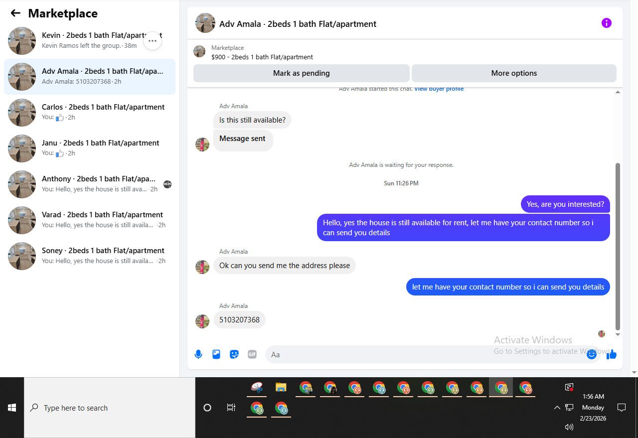Open File Explorer from the taskbar
Screen dimensions: 638x438
click(x=281, y=387)
